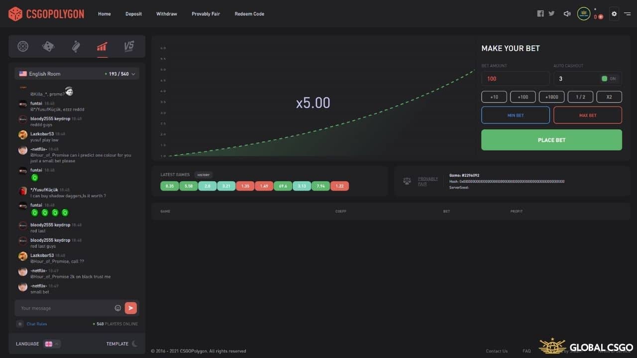This screenshot has width=637, height=358.
Task: Open the Dice game icon
Action: (x=48, y=46)
